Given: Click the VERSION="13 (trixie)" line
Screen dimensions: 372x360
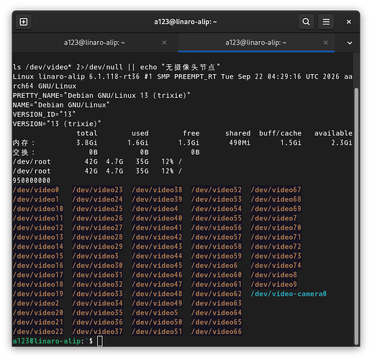Looking at the screenshot, I should click(57, 124).
